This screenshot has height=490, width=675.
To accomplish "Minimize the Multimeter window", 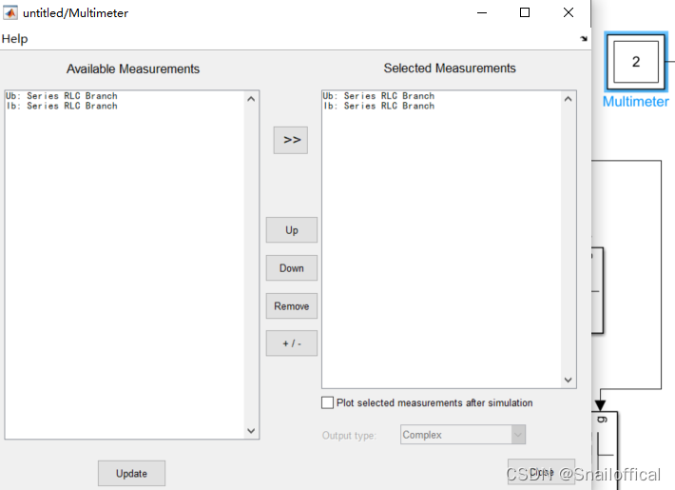I will click(x=482, y=13).
